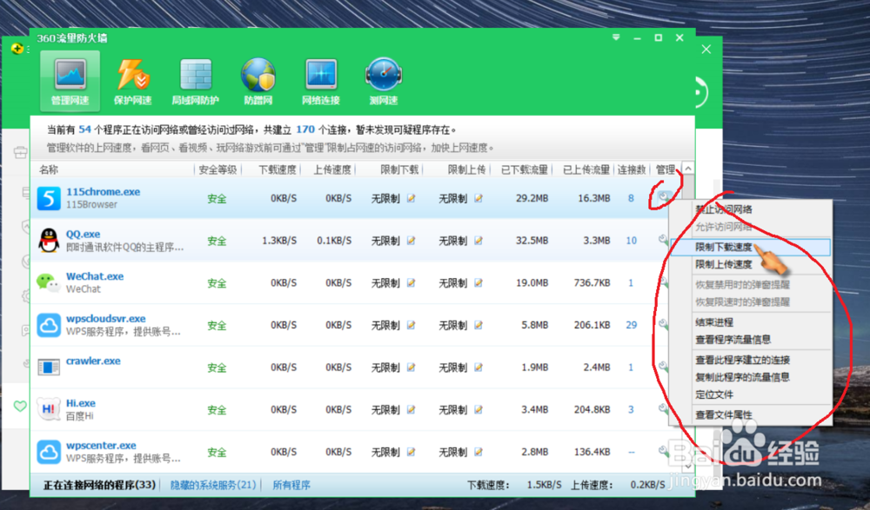Select 限制上传速度 in context menu
The height and width of the screenshot is (510, 870).
[x=724, y=264]
